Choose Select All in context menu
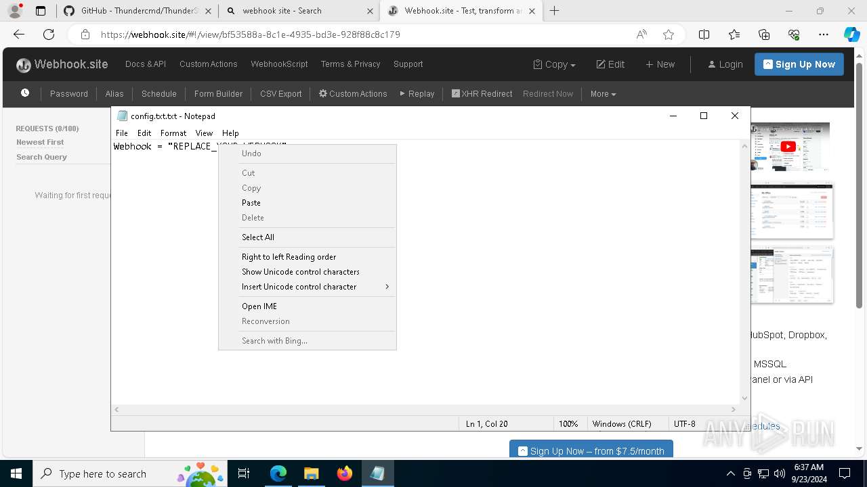 (308, 237)
